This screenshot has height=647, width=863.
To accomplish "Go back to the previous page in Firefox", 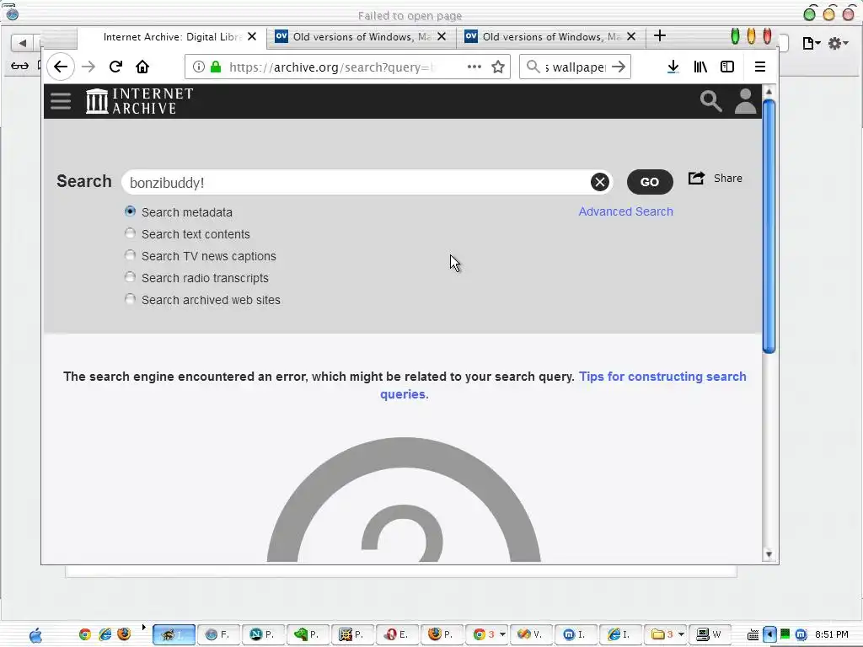I will pyautogui.click(x=61, y=67).
